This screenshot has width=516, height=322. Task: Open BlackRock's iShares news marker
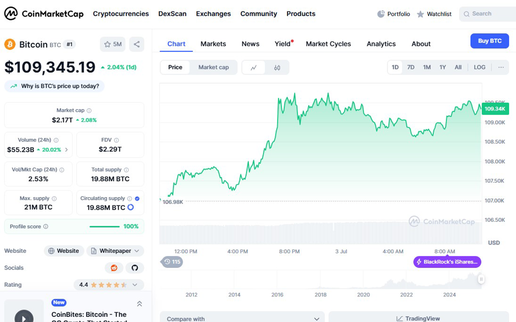coord(447,262)
